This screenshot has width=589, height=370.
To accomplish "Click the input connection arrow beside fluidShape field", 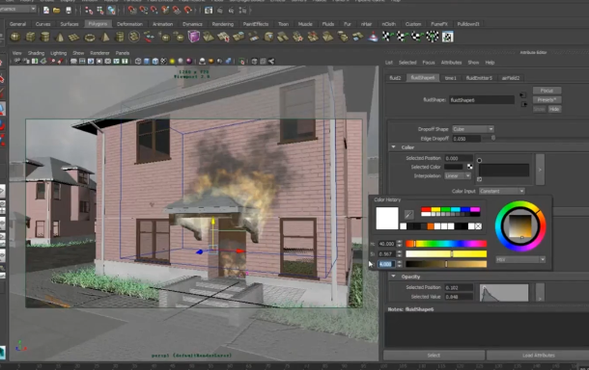I will point(523,94).
